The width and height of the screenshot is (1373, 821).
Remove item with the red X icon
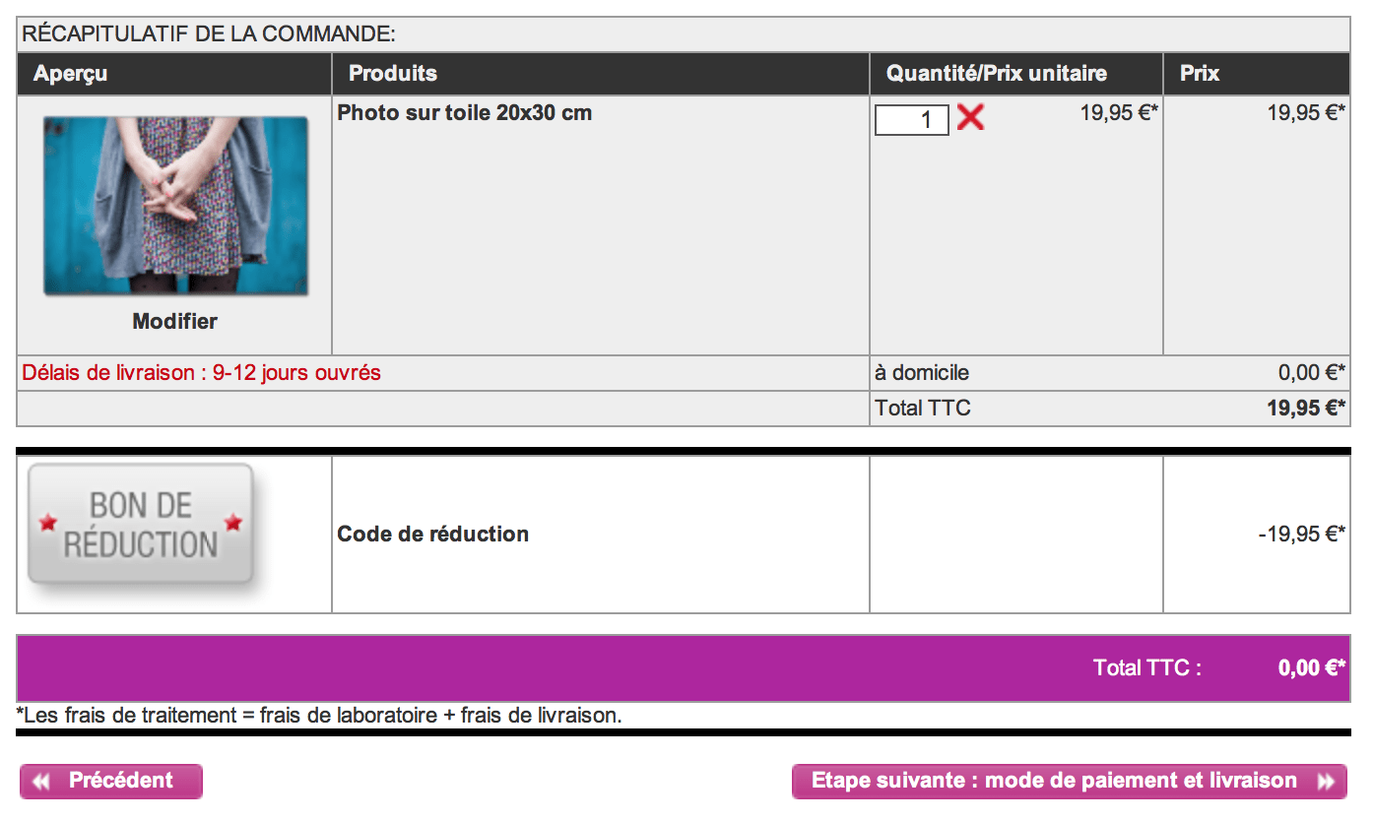[970, 118]
